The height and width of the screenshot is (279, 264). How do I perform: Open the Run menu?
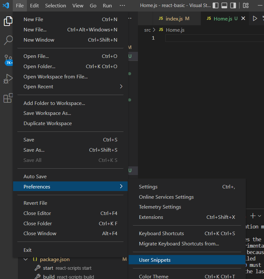tap(107, 5)
